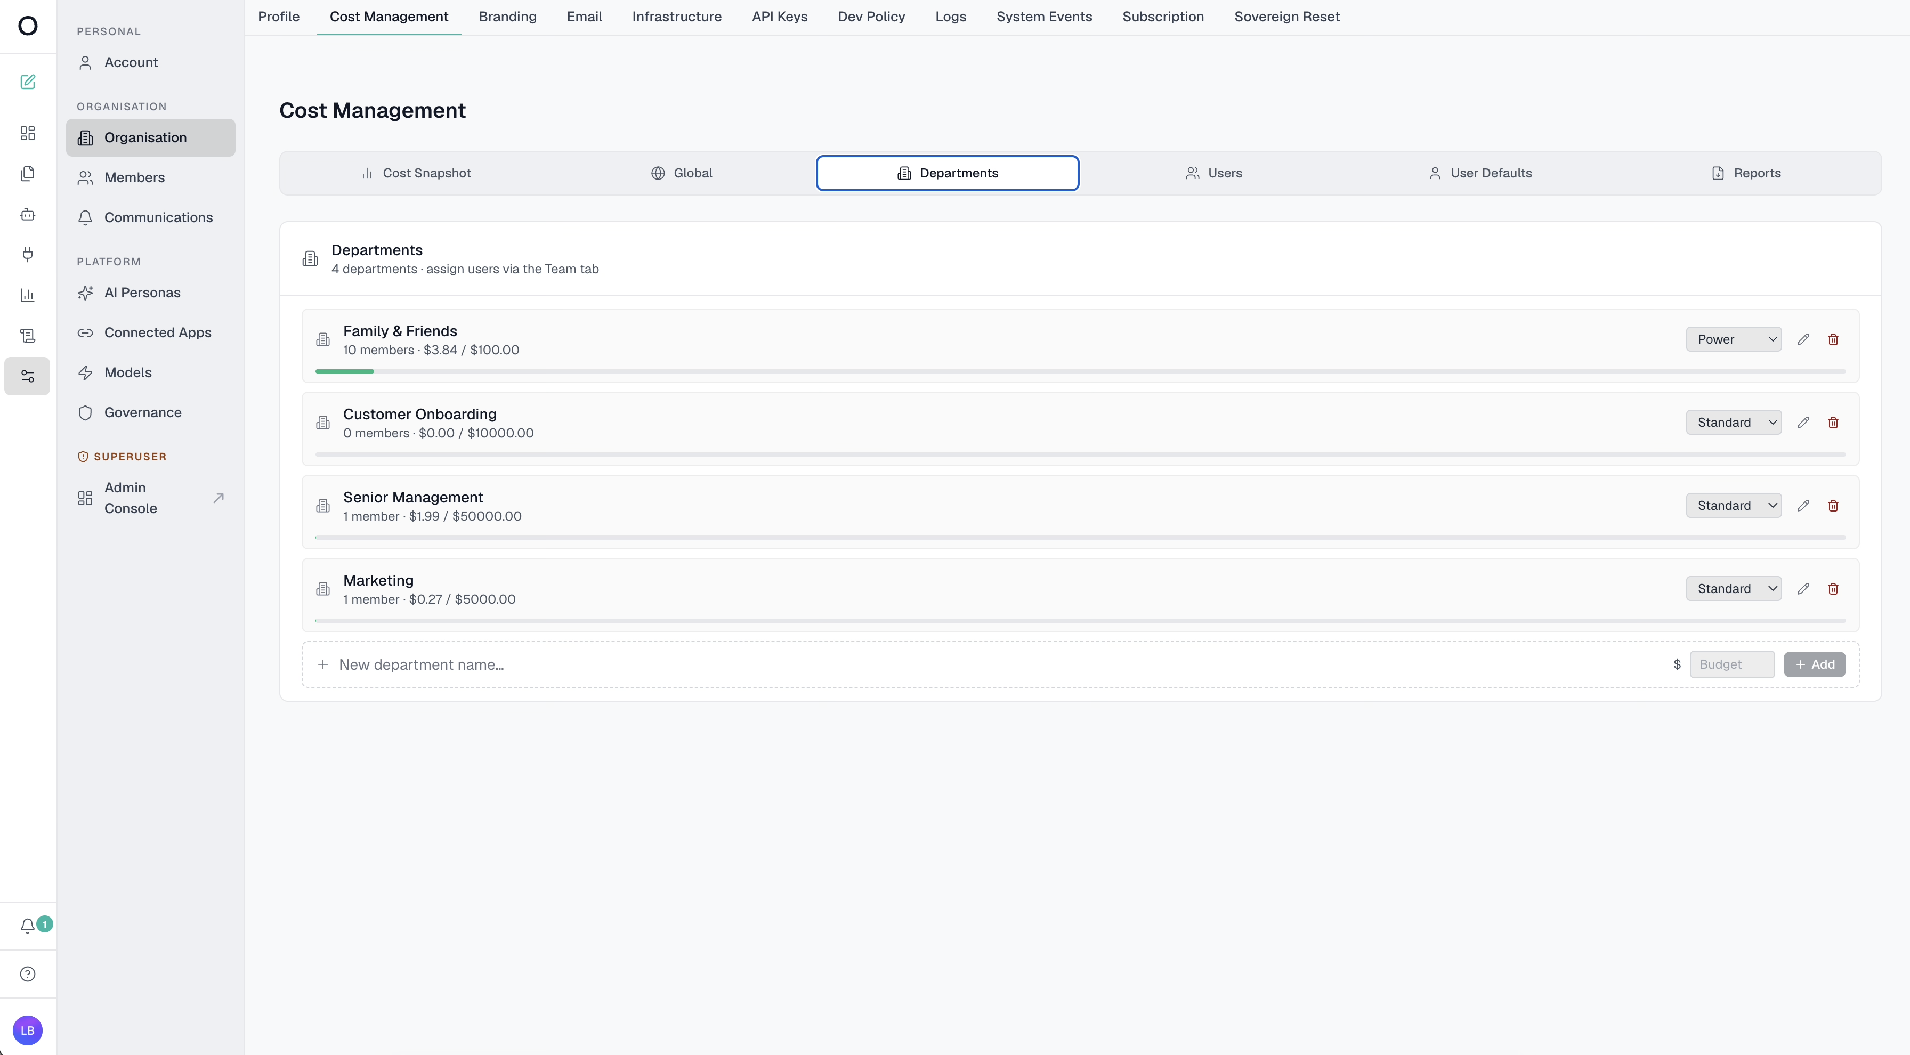Open the Infrastructure tab
The image size is (1910, 1055).
[x=676, y=17]
